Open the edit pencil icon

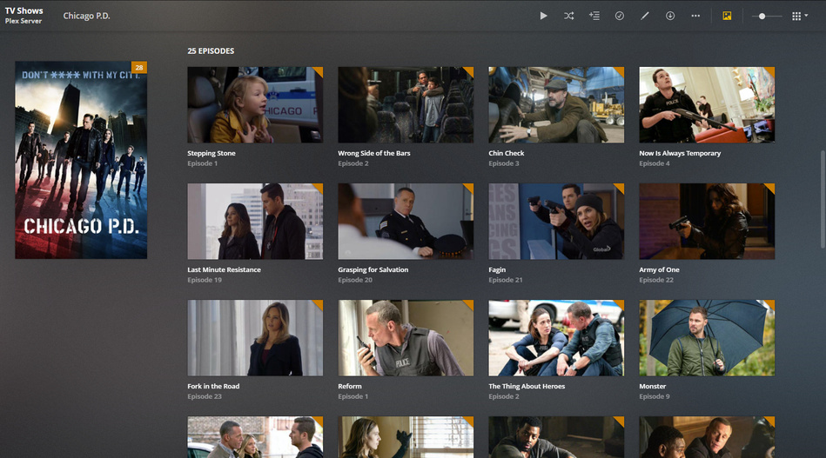point(645,16)
